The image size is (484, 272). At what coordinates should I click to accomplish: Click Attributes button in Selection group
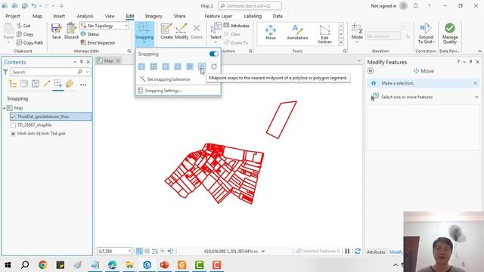(x=237, y=26)
